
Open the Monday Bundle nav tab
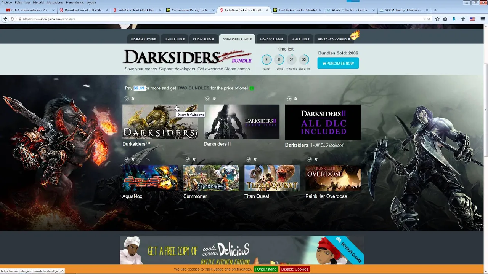[271, 39]
